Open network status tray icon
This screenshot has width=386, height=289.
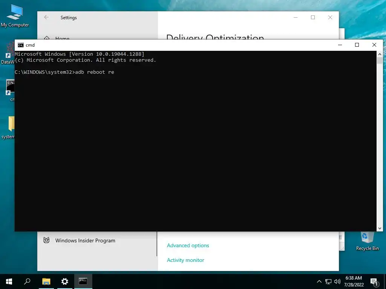click(328, 281)
